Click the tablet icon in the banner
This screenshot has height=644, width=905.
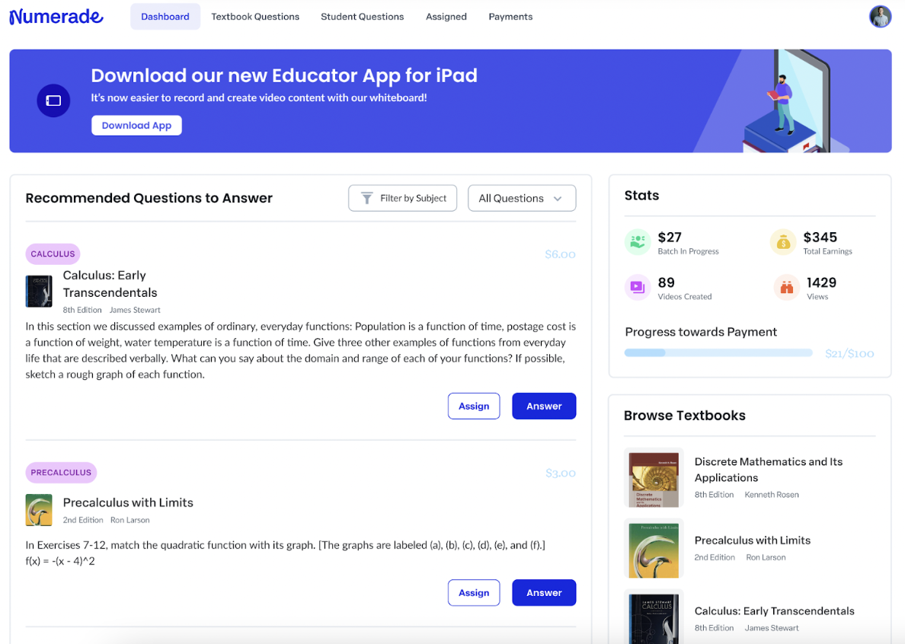53,100
